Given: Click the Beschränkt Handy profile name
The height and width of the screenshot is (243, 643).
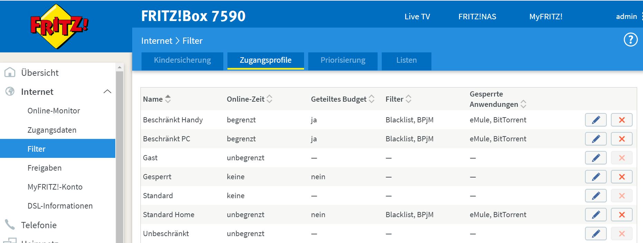Looking at the screenshot, I should tap(173, 120).
